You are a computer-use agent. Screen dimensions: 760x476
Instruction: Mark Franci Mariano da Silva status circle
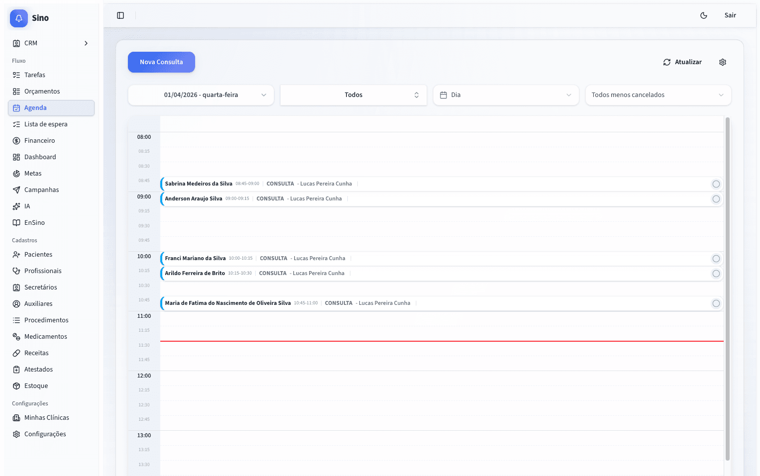(716, 259)
